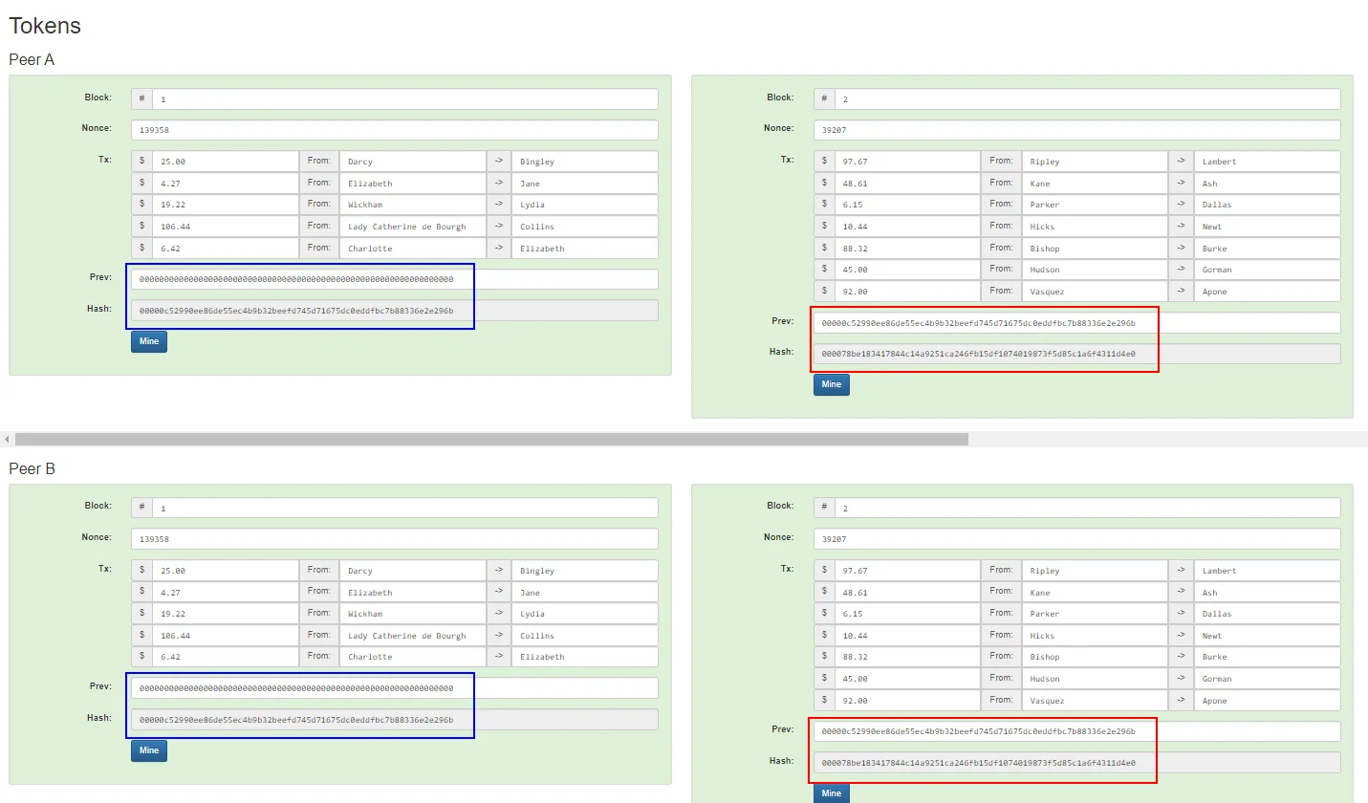The image size is (1368, 803).
Task: Edit Peer A sender field Hicks
Action: (1096, 227)
